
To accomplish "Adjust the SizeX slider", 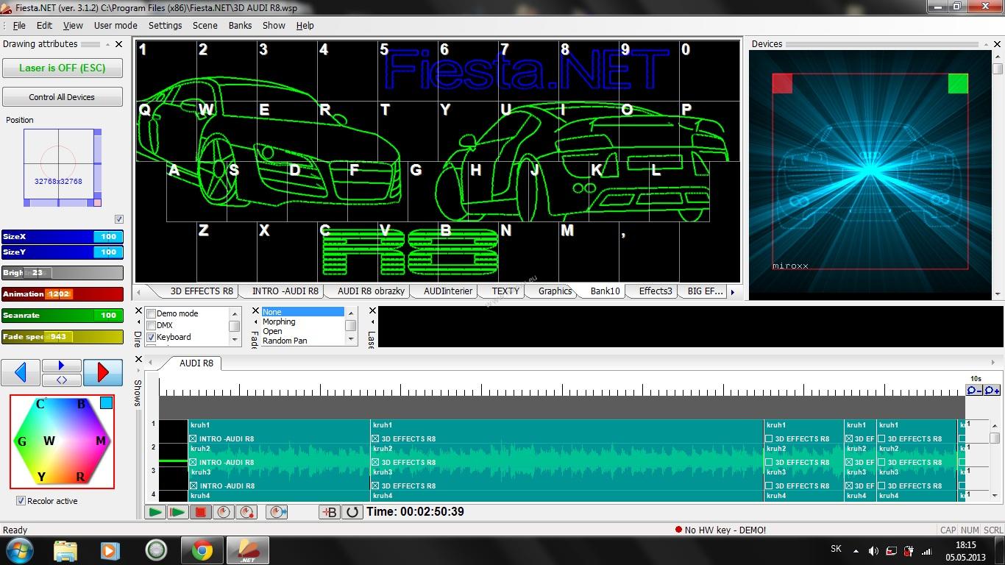I will pyautogui.click(x=63, y=237).
